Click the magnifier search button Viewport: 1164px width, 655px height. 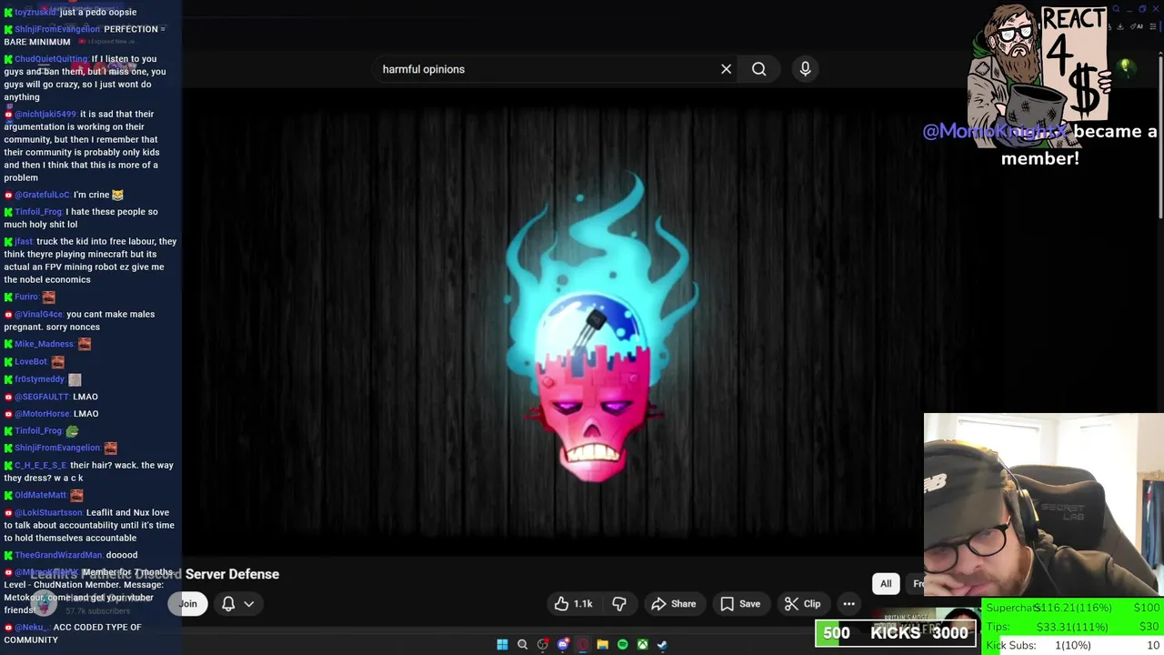[758, 69]
